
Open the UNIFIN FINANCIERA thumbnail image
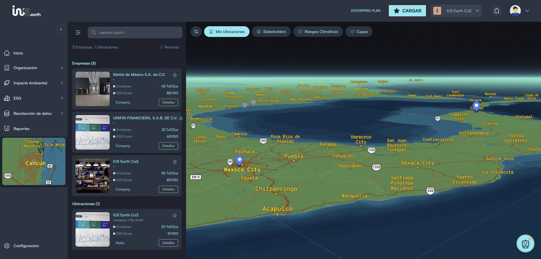(92, 132)
